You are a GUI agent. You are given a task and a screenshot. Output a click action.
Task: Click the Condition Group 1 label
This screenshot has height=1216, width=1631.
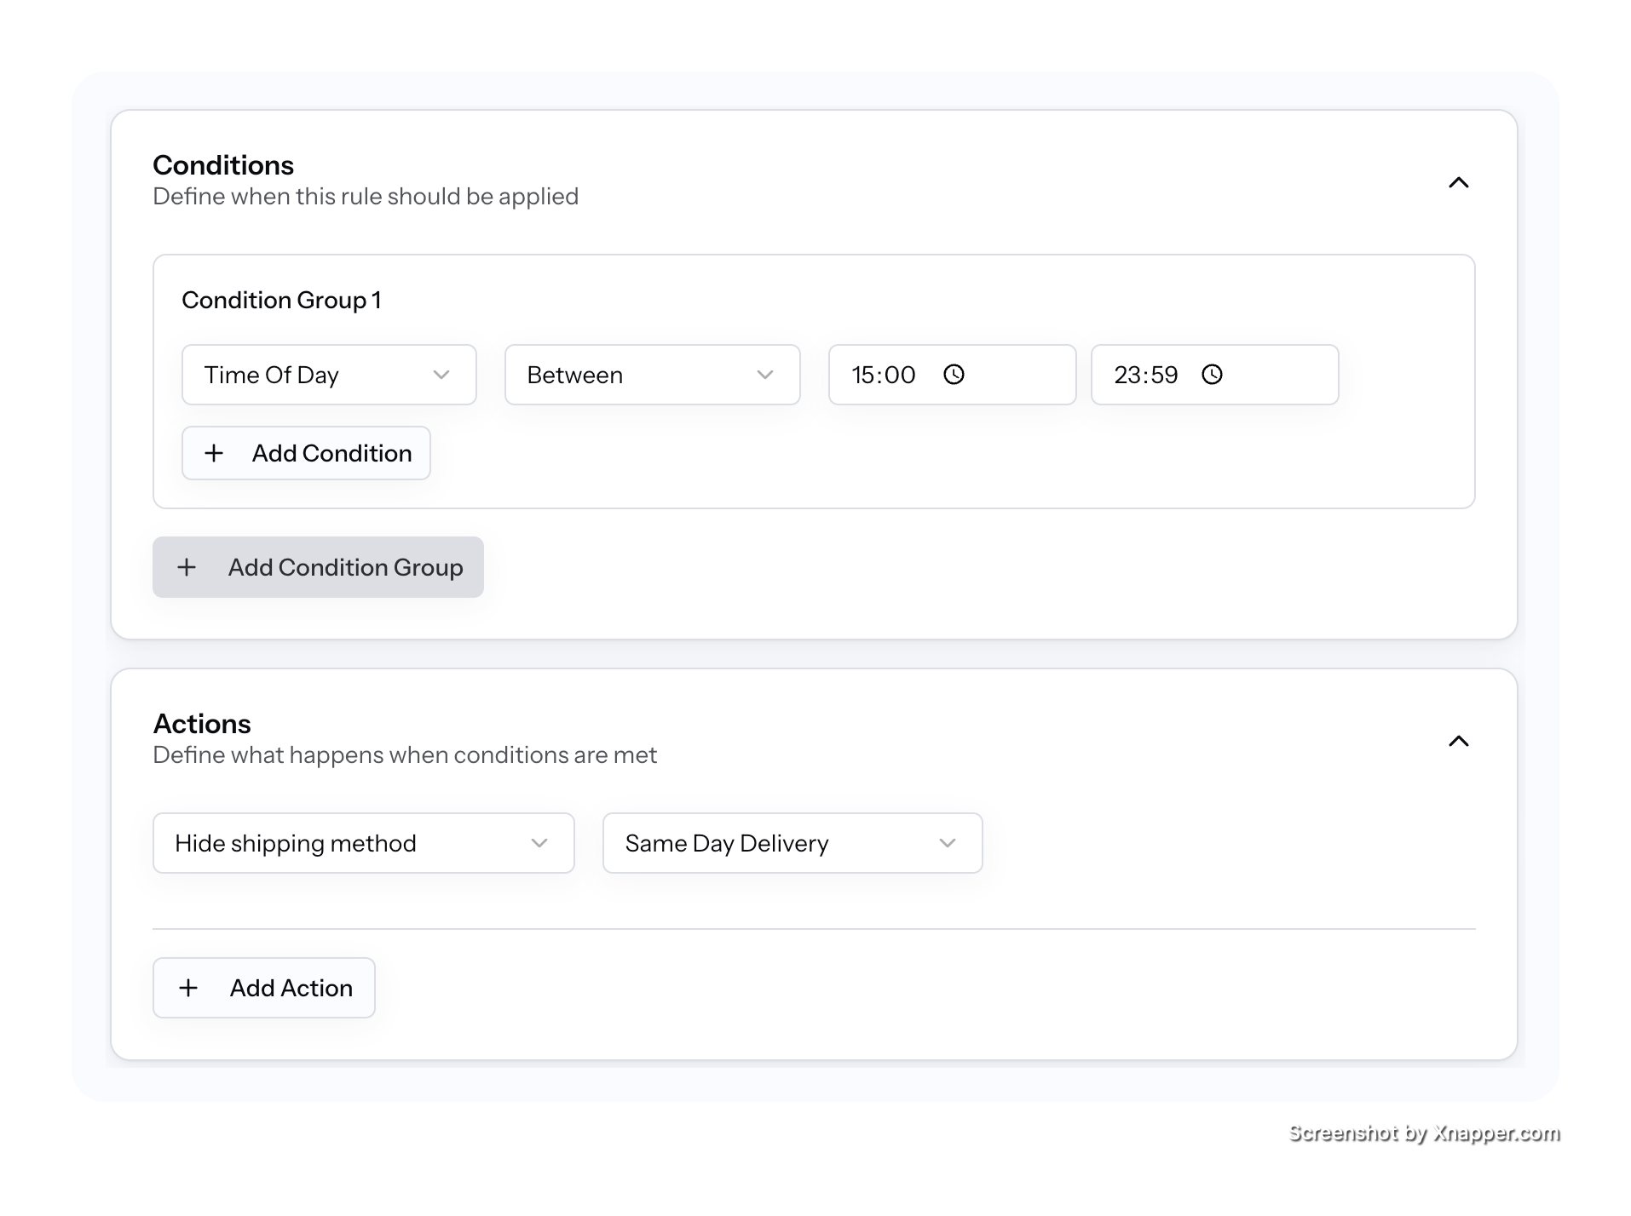click(x=281, y=300)
